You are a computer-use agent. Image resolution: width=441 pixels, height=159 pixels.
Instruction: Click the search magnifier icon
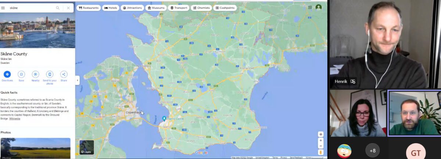click(58, 8)
